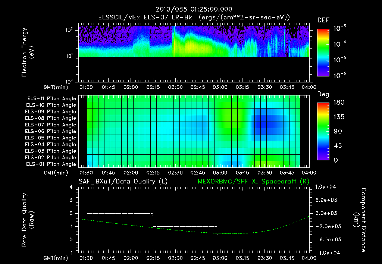Select the ELS-07 Pitch Angle row label
This screenshot has height=264, width=382.
coord(50,125)
